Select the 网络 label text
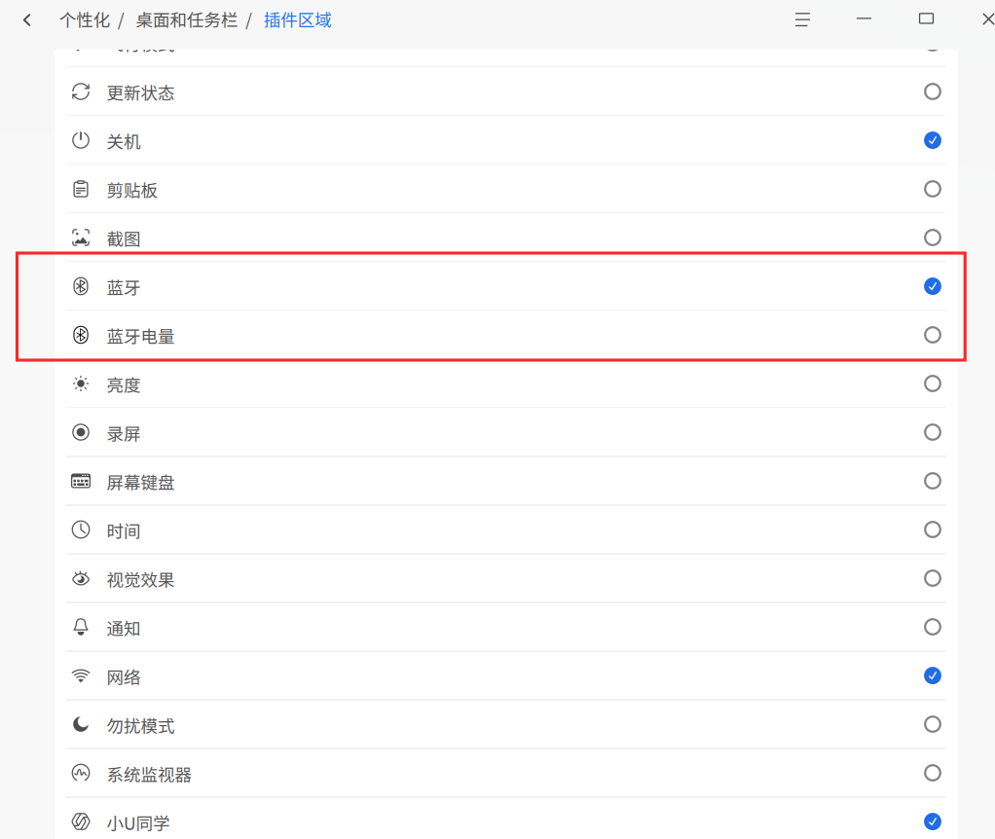This screenshot has width=995, height=839. point(123,677)
